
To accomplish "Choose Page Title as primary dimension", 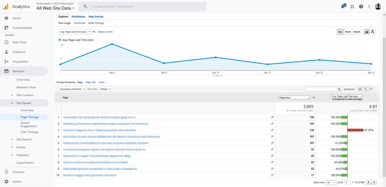I will point(90,82).
